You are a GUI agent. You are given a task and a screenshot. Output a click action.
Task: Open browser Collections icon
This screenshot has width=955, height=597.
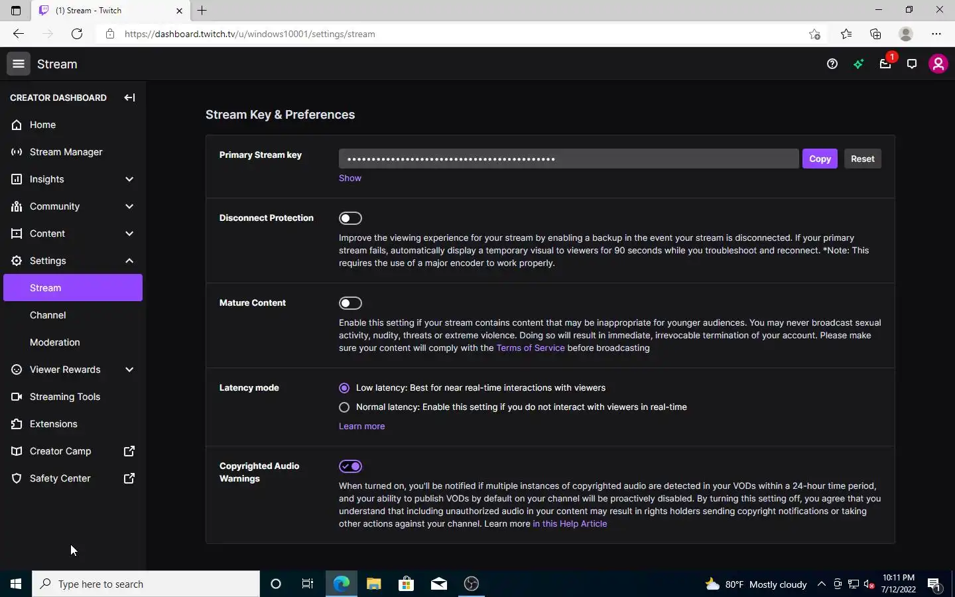875,34
